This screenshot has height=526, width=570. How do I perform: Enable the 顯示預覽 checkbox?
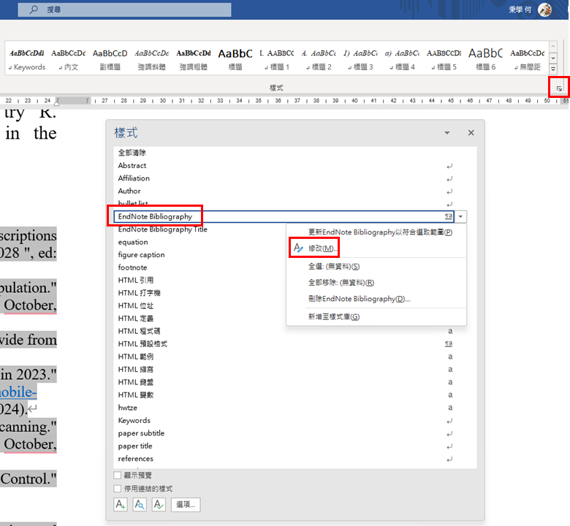coord(118,475)
